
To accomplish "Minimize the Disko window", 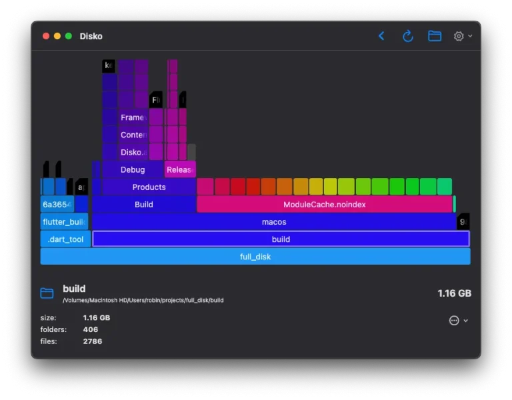I will point(57,36).
